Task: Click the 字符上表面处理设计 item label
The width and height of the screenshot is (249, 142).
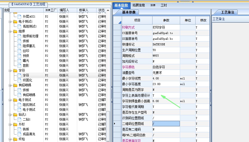Action: point(136,95)
